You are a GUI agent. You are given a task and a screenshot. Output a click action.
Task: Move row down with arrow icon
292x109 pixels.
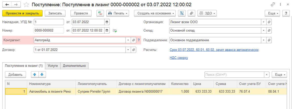(42, 74)
